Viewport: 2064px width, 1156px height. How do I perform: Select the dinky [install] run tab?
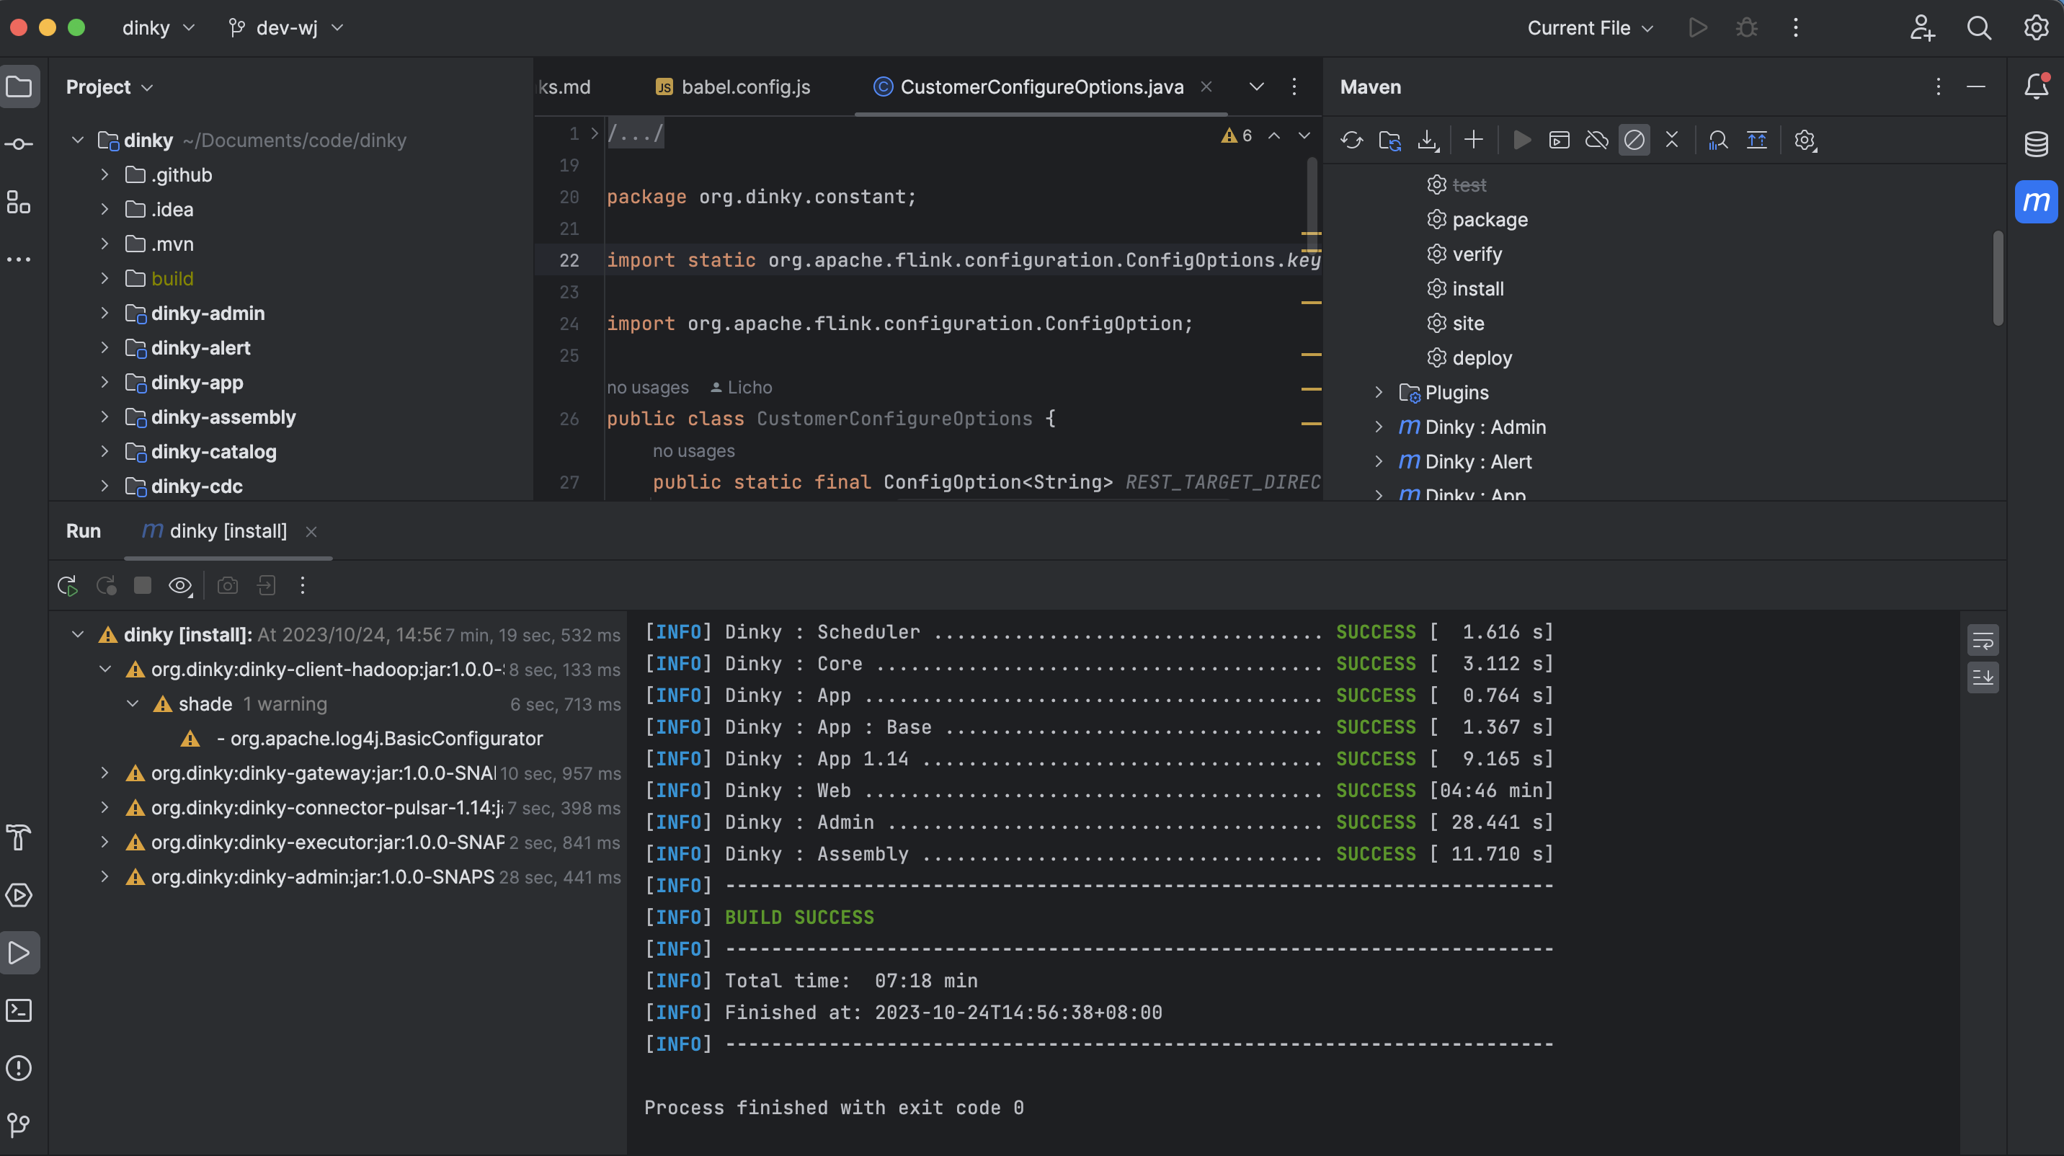click(228, 531)
